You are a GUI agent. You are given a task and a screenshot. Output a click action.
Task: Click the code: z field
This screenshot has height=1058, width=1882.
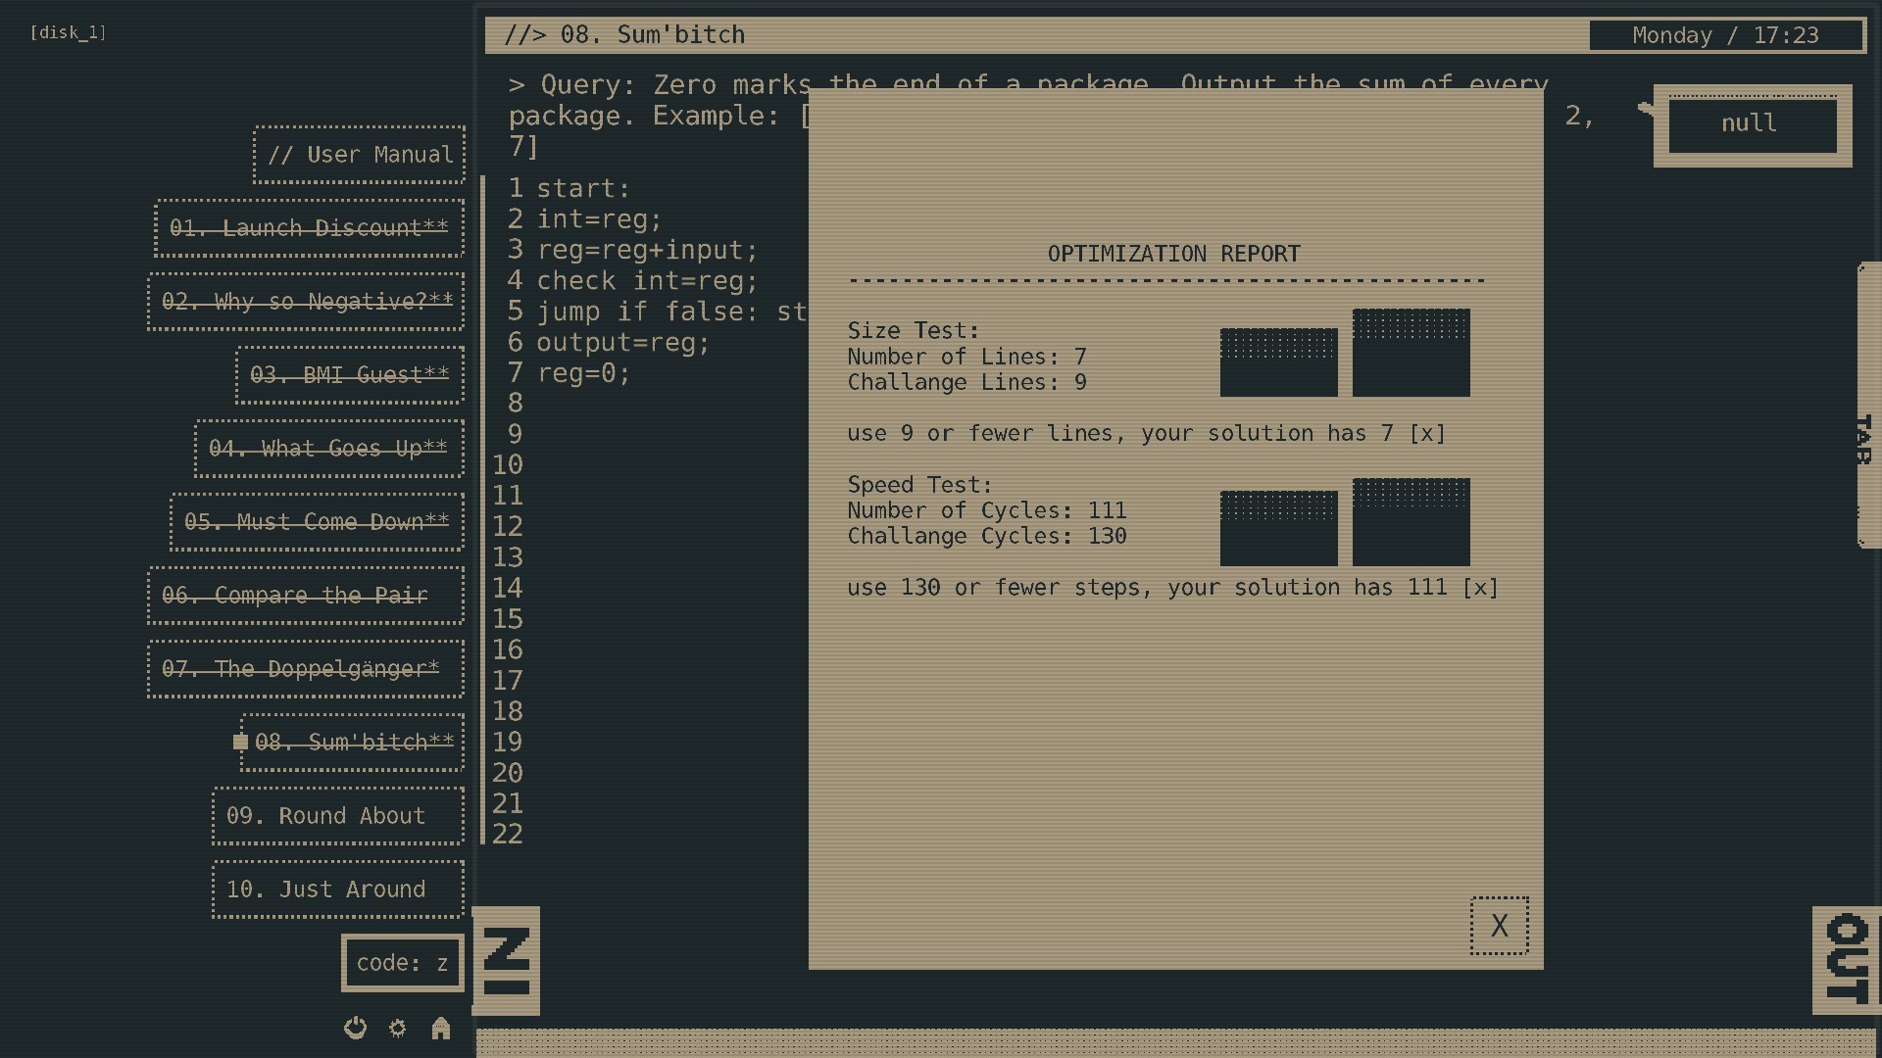(x=402, y=963)
